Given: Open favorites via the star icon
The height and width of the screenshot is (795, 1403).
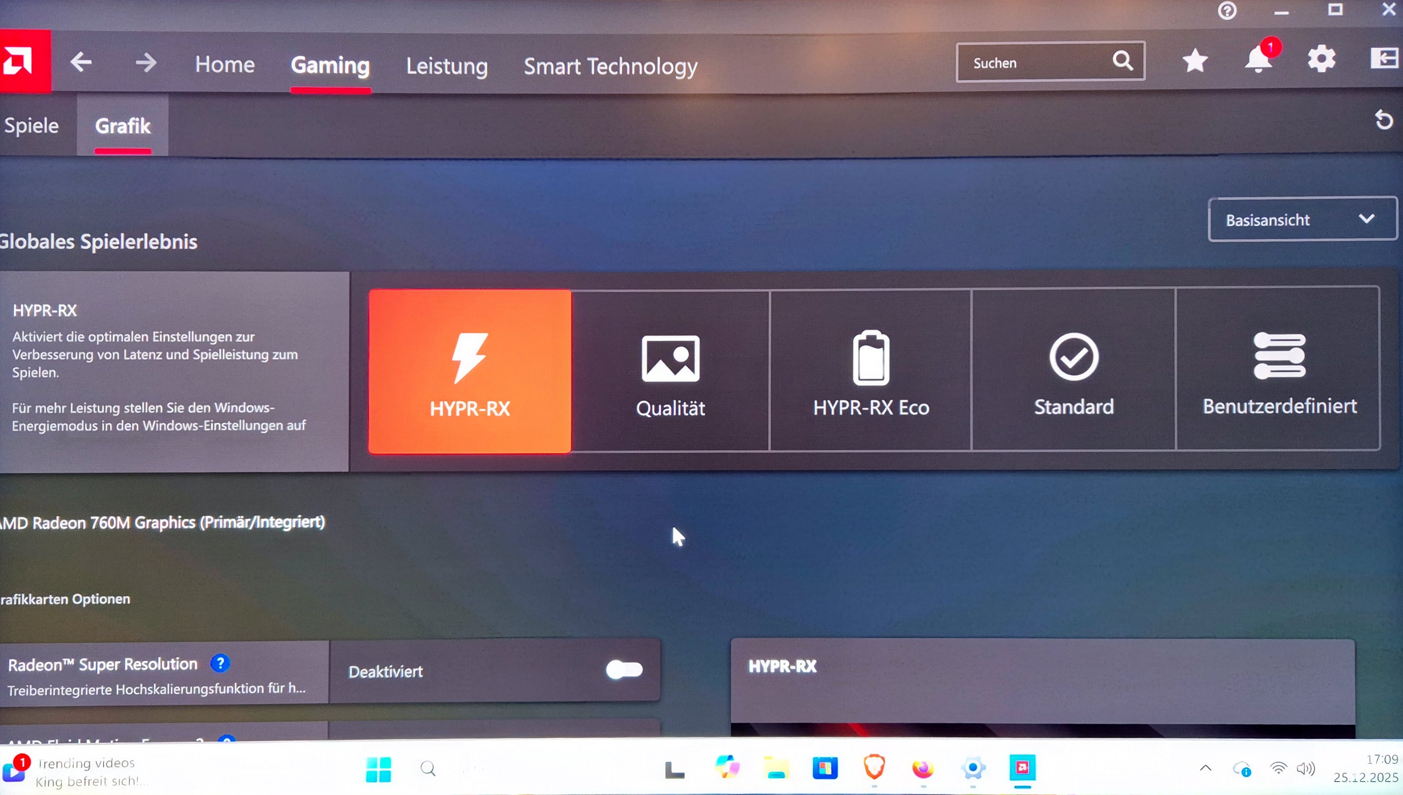Looking at the screenshot, I should [1195, 60].
